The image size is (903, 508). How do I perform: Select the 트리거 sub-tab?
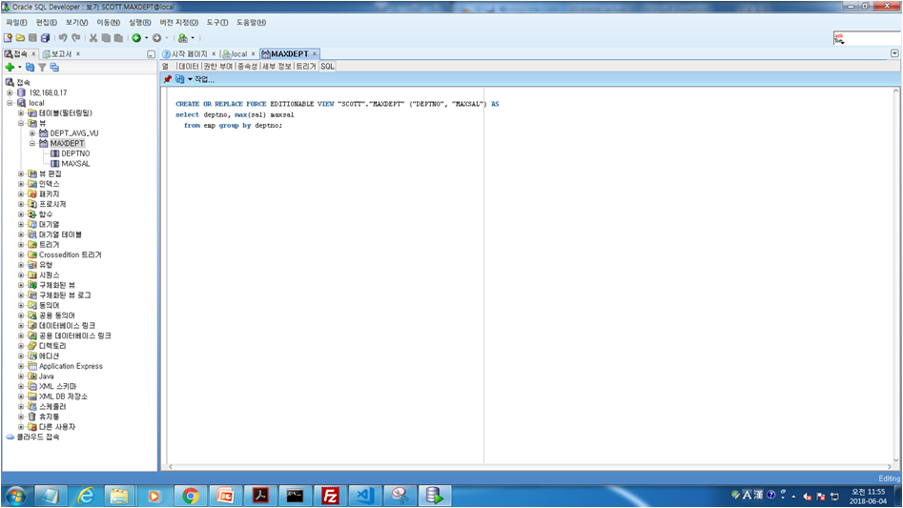(306, 66)
